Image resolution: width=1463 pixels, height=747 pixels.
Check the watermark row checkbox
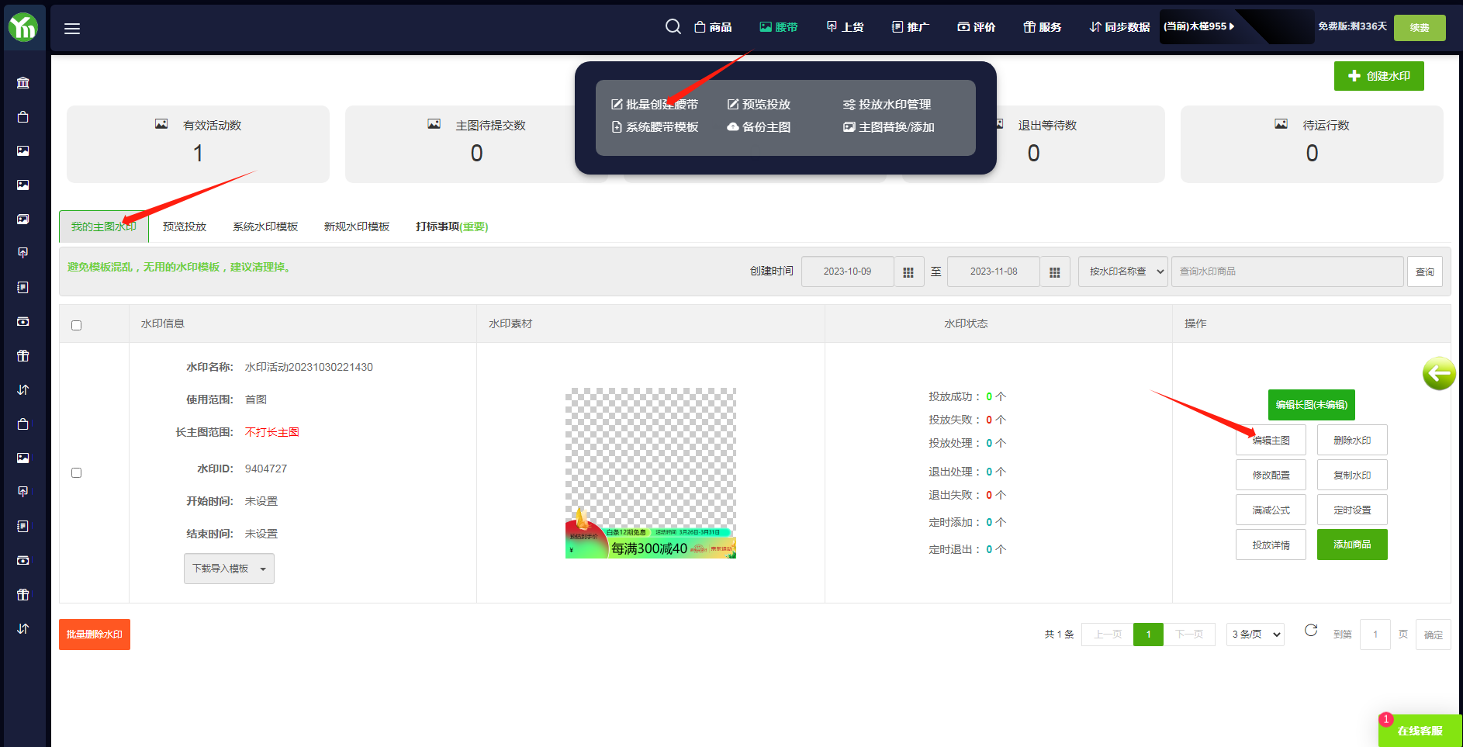[76, 472]
